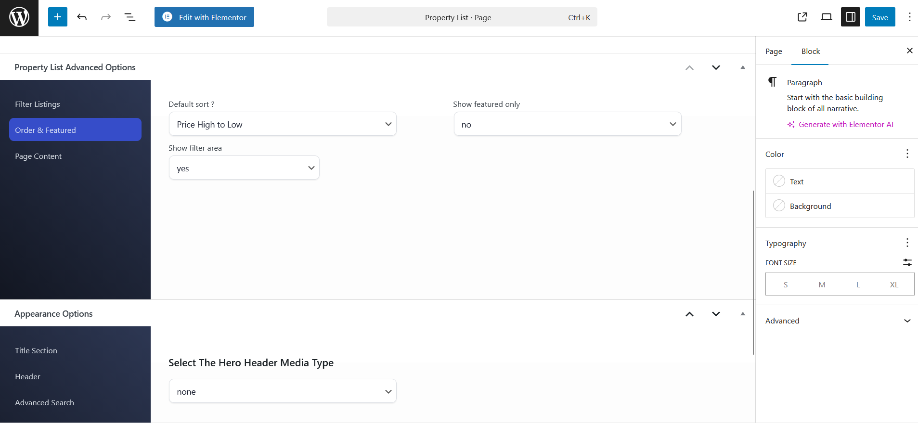Viewport: 918px width, 425px height.
Task: Click Generate with Elementor AI link
Action: point(845,125)
